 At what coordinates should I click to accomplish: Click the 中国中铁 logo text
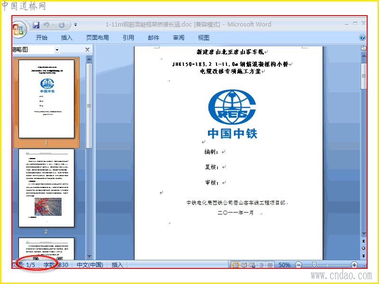232,133
